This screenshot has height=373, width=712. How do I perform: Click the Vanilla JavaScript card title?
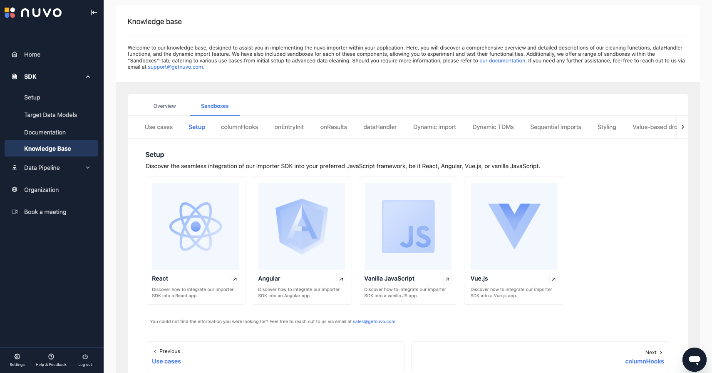[x=389, y=279]
